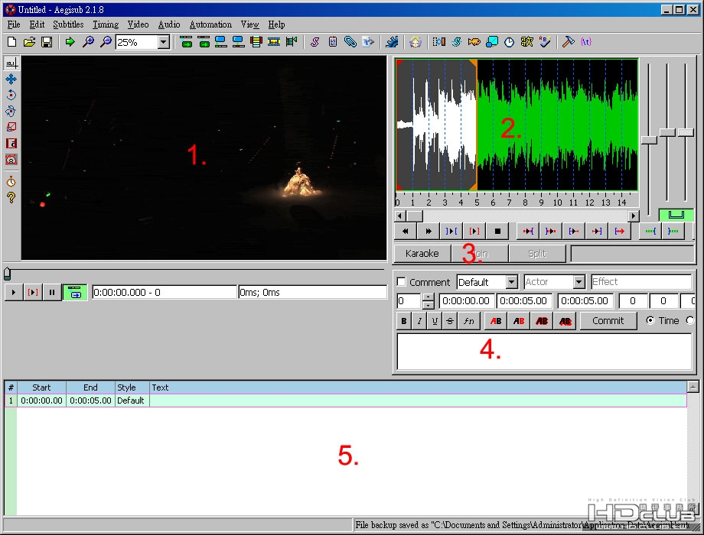The height and width of the screenshot is (535, 704).
Task: Click the audio horizontal zoom slider handle
Action: tap(649, 140)
